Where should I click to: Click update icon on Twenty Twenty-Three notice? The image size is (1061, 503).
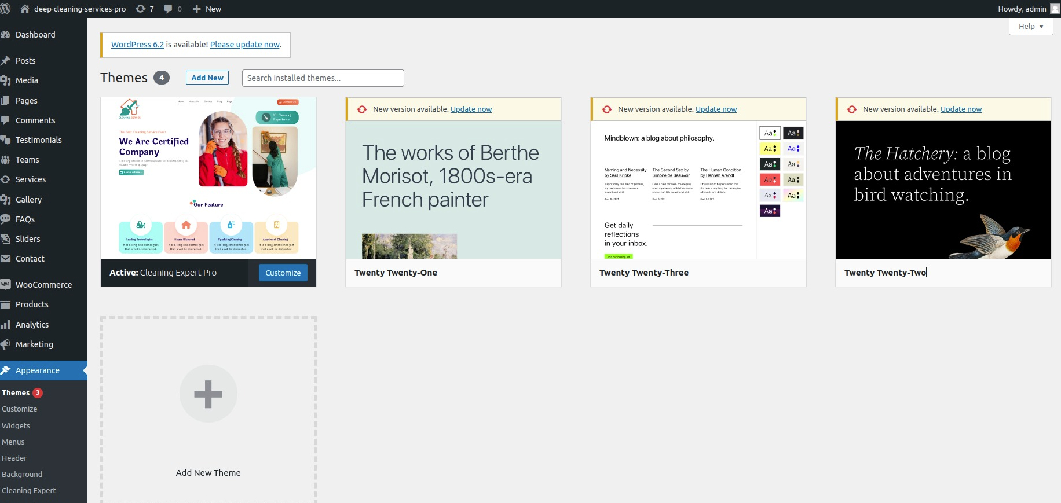607,109
